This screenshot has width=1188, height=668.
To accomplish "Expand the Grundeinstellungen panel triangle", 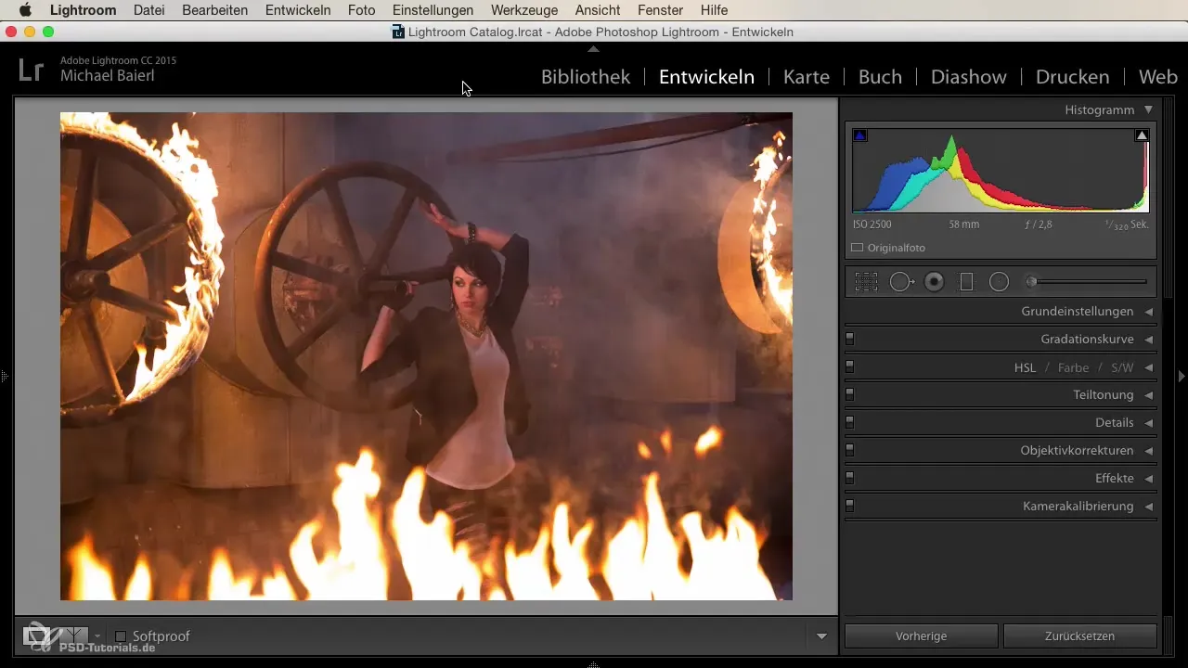I will (1149, 312).
